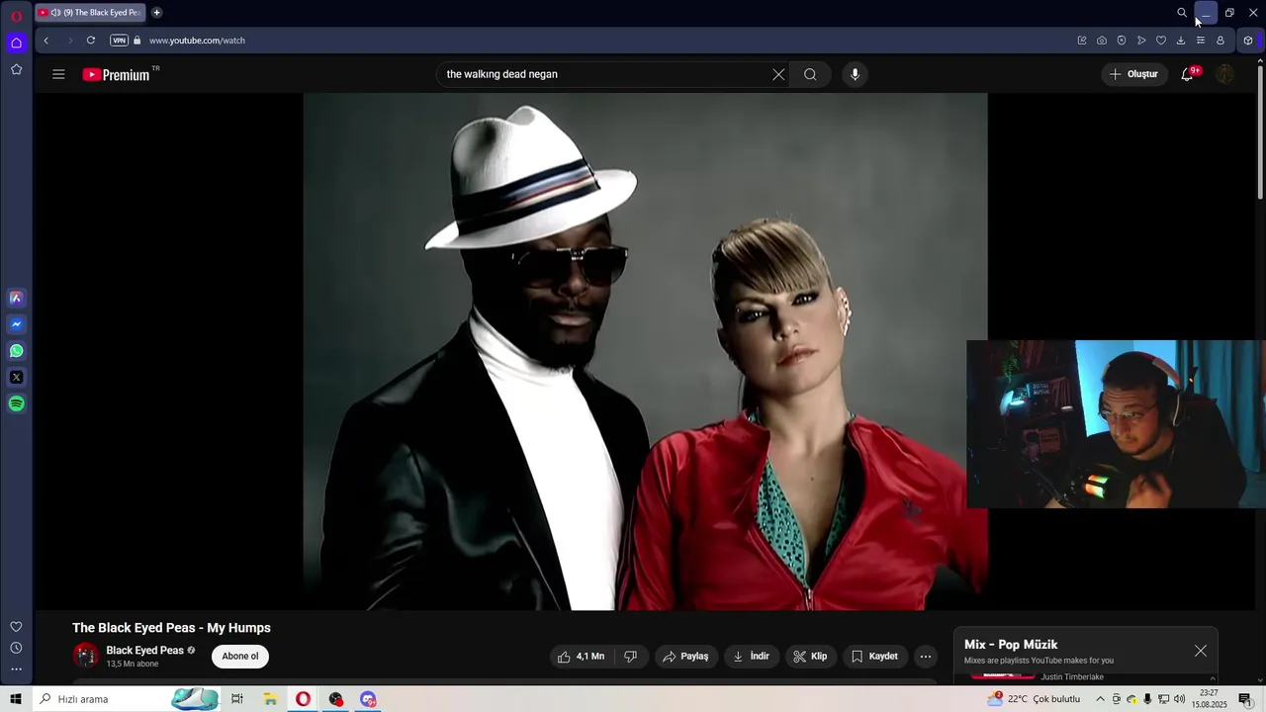Open the Black Eyed Peas channel name
Viewport: 1266px width, 712px height.
coord(144,651)
